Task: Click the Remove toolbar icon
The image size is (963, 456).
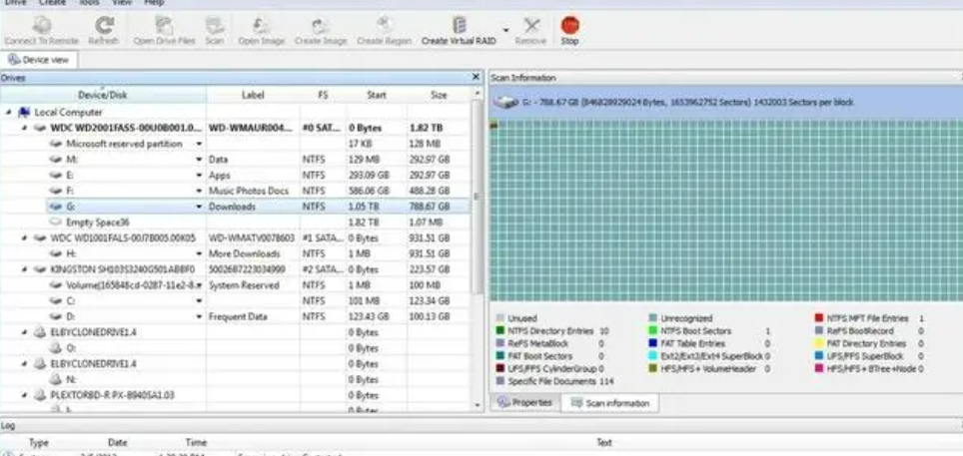Action: tap(530, 26)
